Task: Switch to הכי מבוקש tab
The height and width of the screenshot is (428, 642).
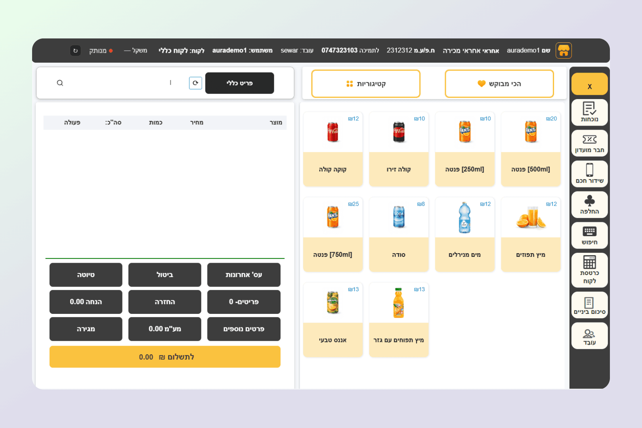Action: tap(499, 84)
